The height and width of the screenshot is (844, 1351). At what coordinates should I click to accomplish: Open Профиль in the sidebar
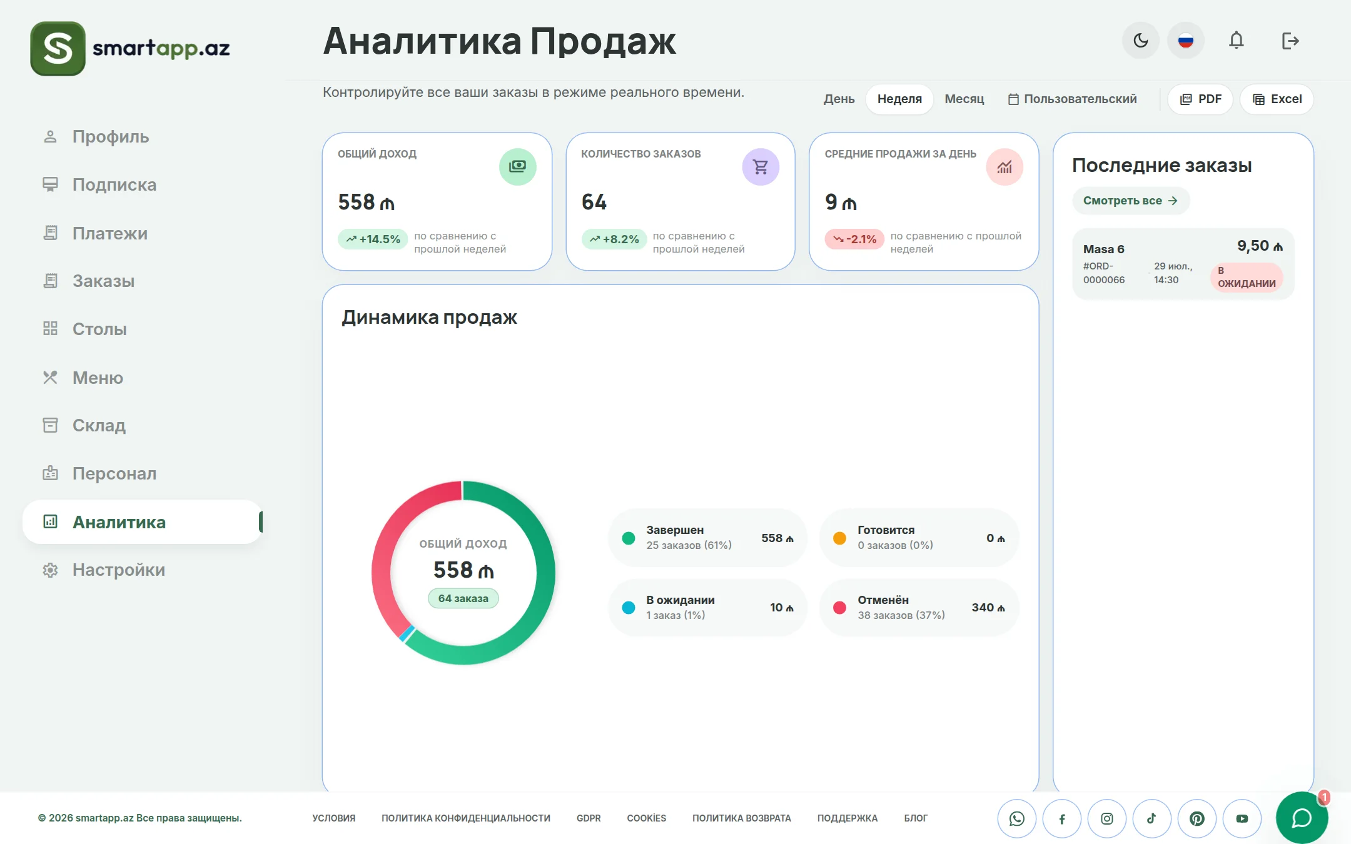pos(143,136)
